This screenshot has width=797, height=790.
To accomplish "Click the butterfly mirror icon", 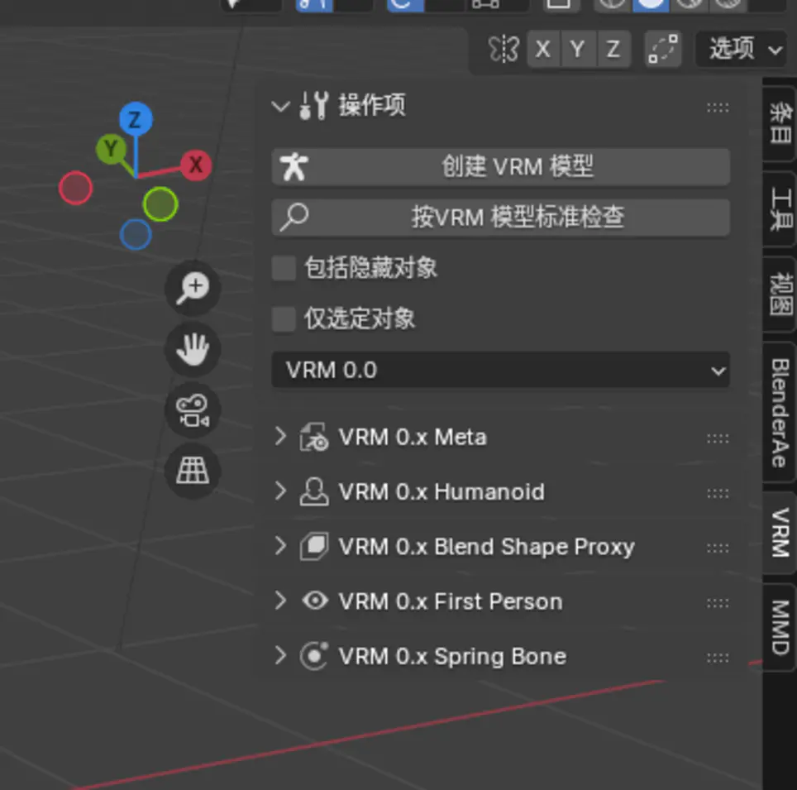I will 503,50.
